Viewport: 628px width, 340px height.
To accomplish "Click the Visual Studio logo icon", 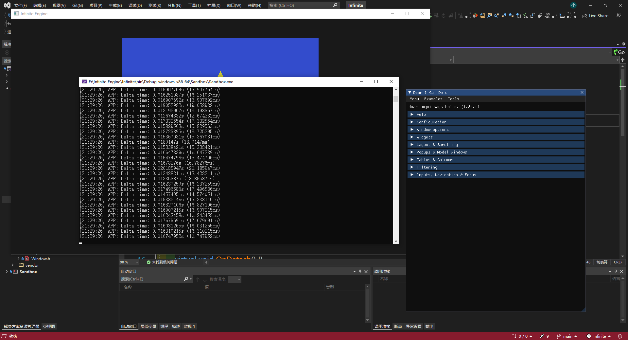I will click(7, 5).
